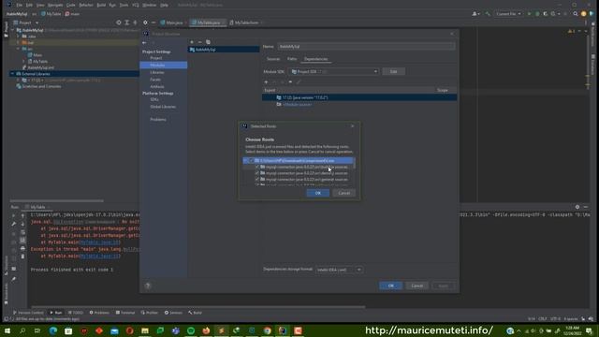Screen dimensions: 599x337
Task: Click the print icon in Run console toolbar
Action: pos(22,248)
